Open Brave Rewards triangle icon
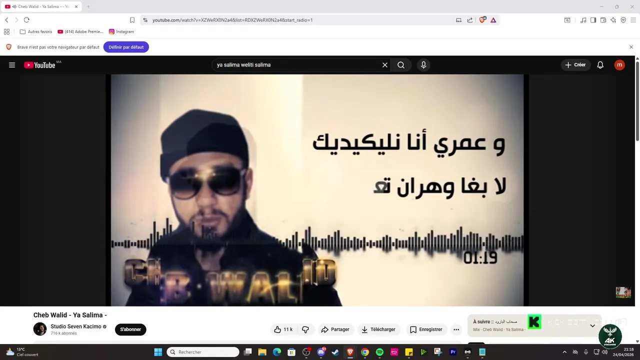The image size is (640, 360). coord(493,20)
